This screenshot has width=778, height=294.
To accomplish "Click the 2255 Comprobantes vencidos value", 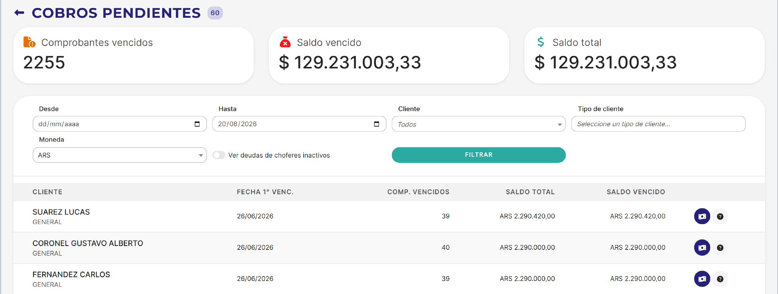I will coord(44,62).
